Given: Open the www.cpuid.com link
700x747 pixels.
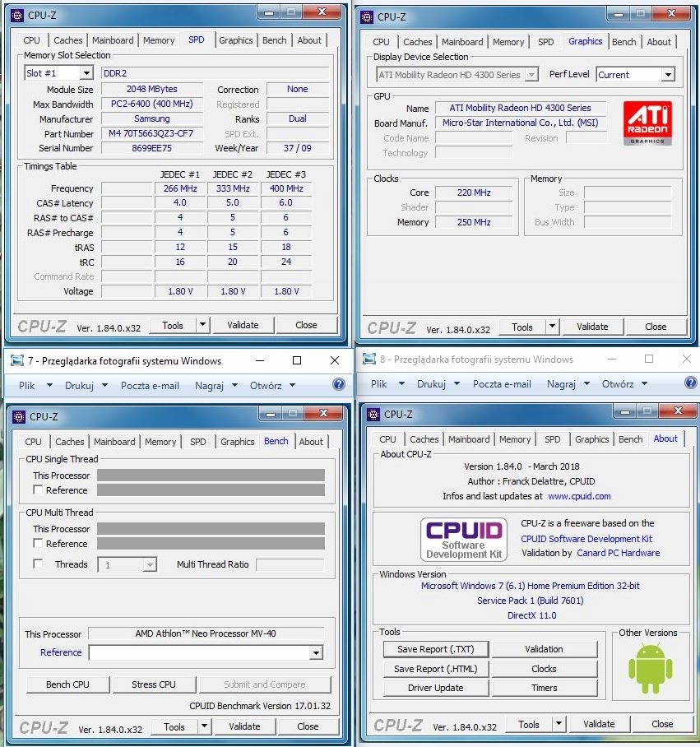Looking at the screenshot, I should 579,496.
